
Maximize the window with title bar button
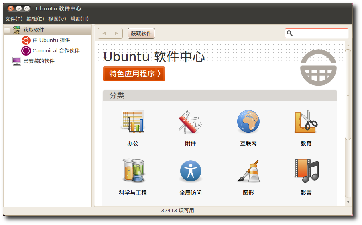click(x=27, y=8)
